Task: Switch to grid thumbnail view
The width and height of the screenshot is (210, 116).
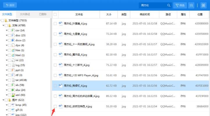Action: point(203,5)
